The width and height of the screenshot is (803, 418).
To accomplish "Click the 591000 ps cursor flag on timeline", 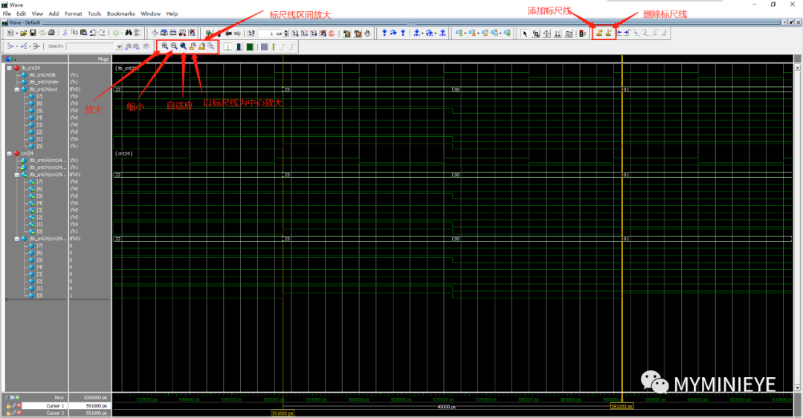I will tap(621, 406).
